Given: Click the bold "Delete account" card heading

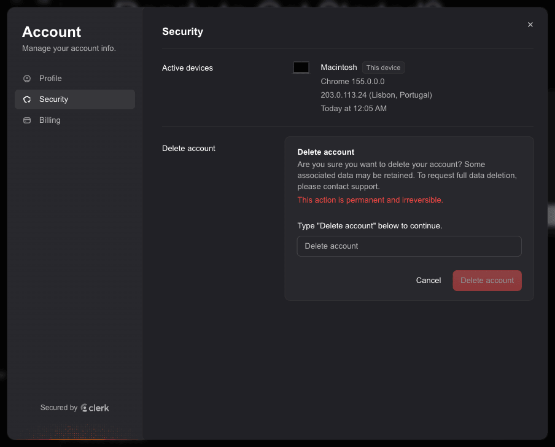Looking at the screenshot, I should pyautogui.click(x=325, y=152).
